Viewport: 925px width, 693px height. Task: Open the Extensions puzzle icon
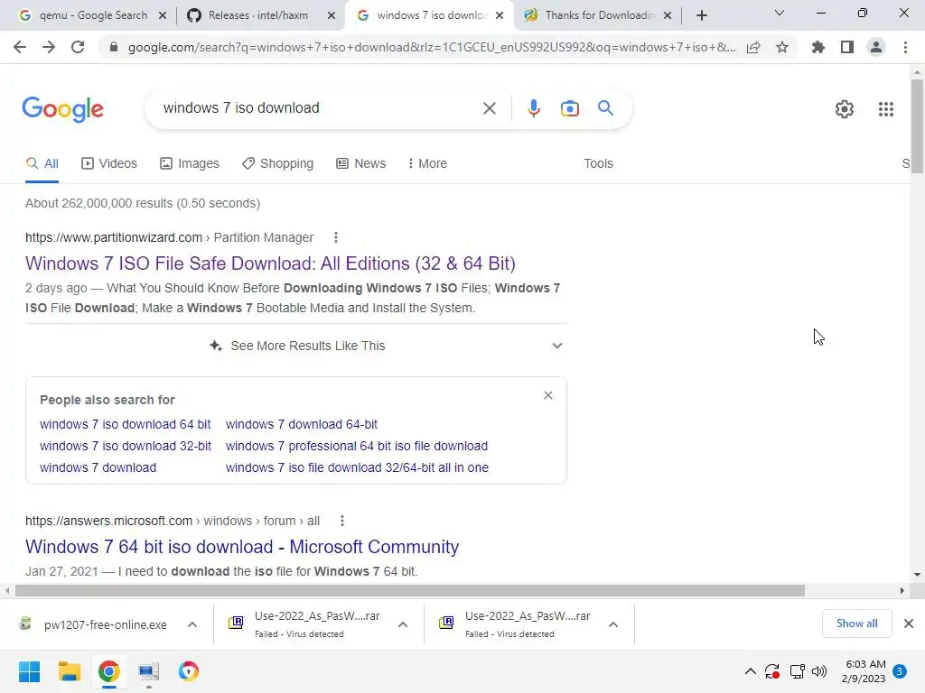[818, 47]
